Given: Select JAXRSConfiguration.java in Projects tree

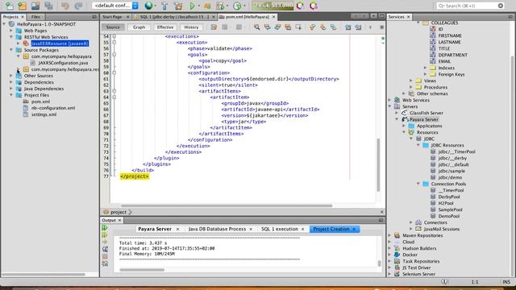Looking at the screenshot, I should (x=63, y=63).
